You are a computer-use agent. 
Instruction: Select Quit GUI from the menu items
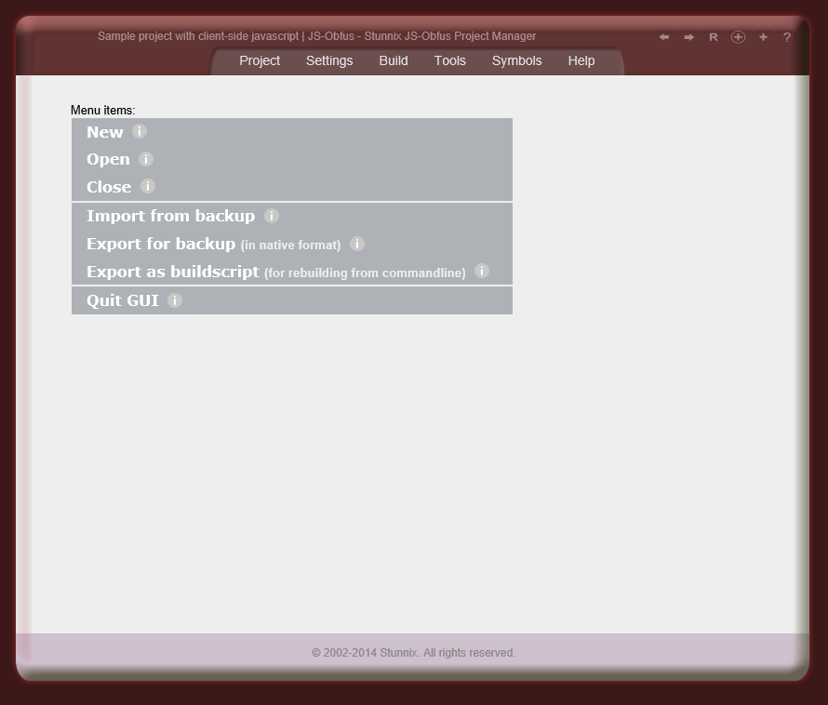[122, 299]
